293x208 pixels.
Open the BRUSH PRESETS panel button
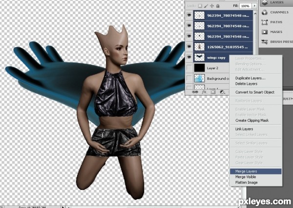coord(276,42)
